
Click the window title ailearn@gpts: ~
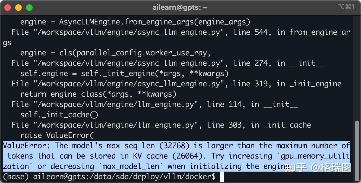180,8
